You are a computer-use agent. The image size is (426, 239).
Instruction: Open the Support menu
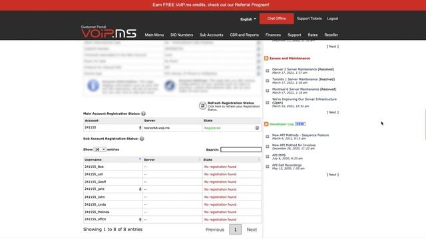tap(294, 35)
